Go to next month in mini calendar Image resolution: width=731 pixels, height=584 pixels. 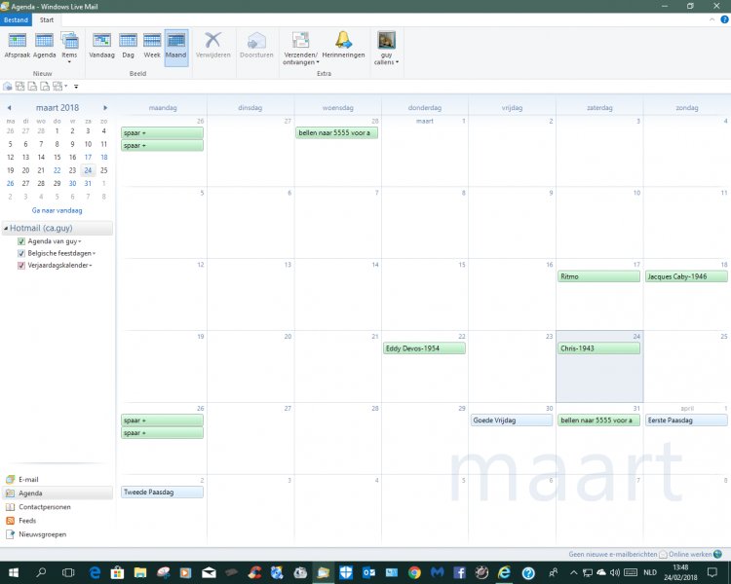point(105,108)
